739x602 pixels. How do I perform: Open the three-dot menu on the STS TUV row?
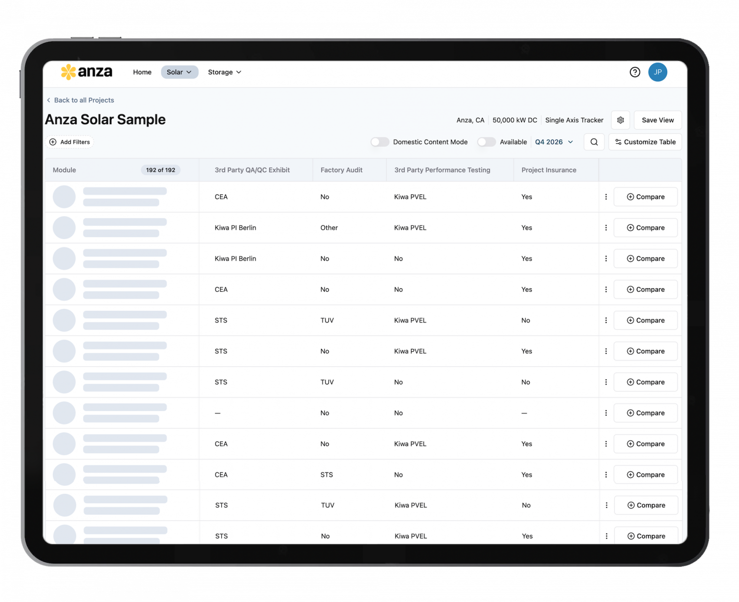point(606,320)
